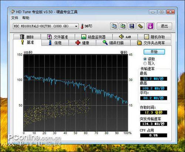
Task: Click the copy screenshot to clipboard icon
Action: [123, 26]
